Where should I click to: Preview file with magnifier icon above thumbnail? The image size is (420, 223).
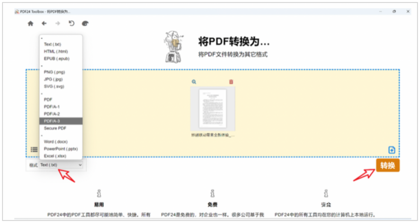(x=194, y=82)
